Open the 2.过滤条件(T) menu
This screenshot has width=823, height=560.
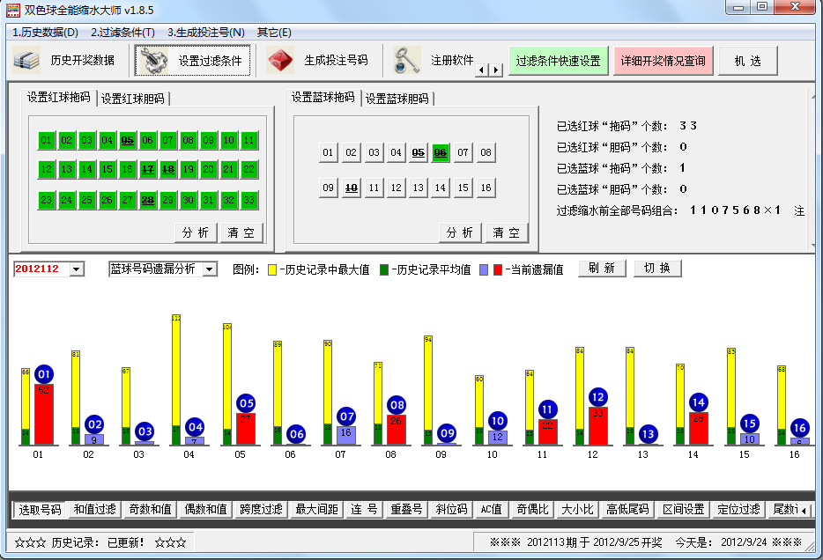(x=122, y=33)
